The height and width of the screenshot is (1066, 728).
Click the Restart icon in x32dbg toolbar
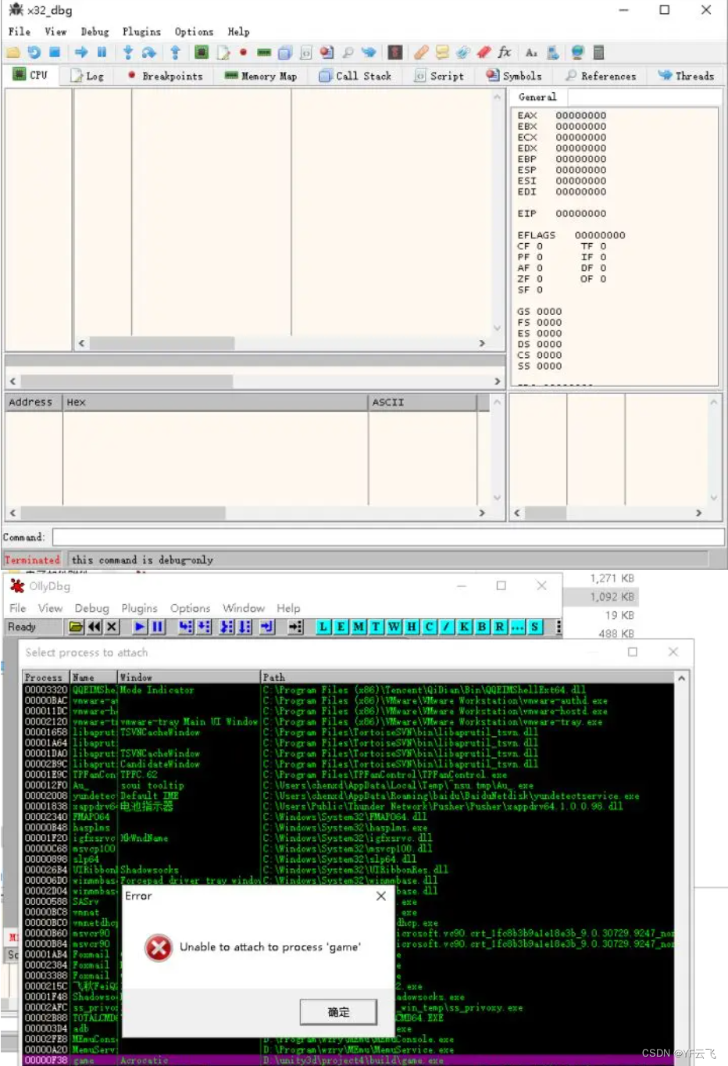[34, 52]
